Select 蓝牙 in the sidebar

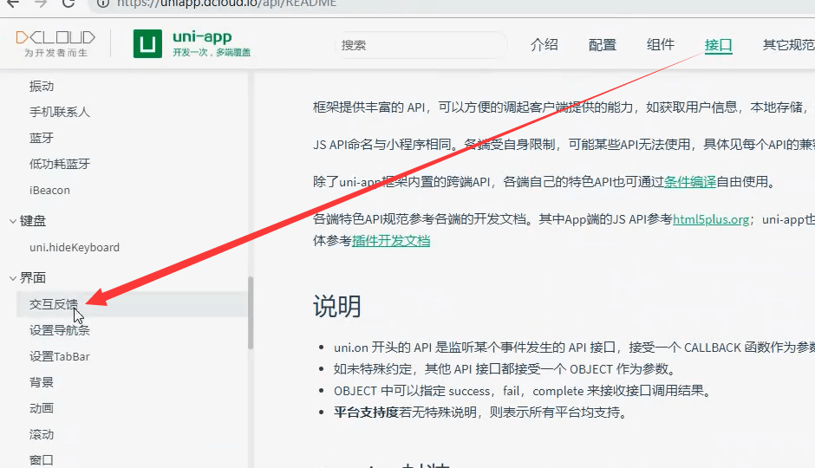pyautogui.click(x=42, y=138)
